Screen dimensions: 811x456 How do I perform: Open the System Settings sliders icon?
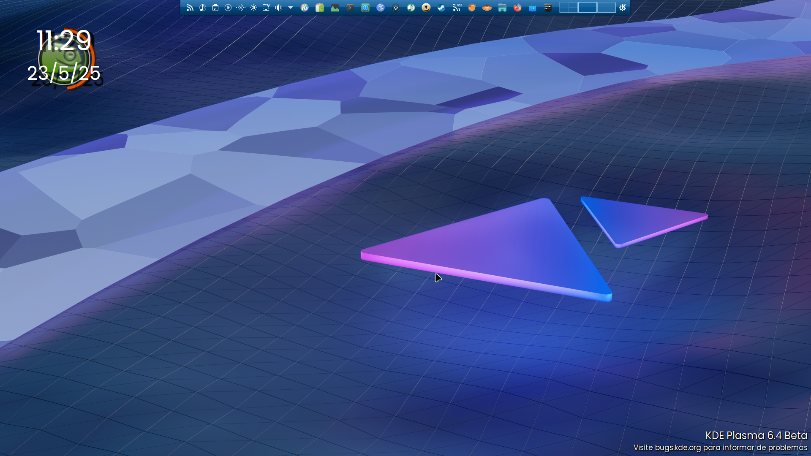tap(548, 8)
